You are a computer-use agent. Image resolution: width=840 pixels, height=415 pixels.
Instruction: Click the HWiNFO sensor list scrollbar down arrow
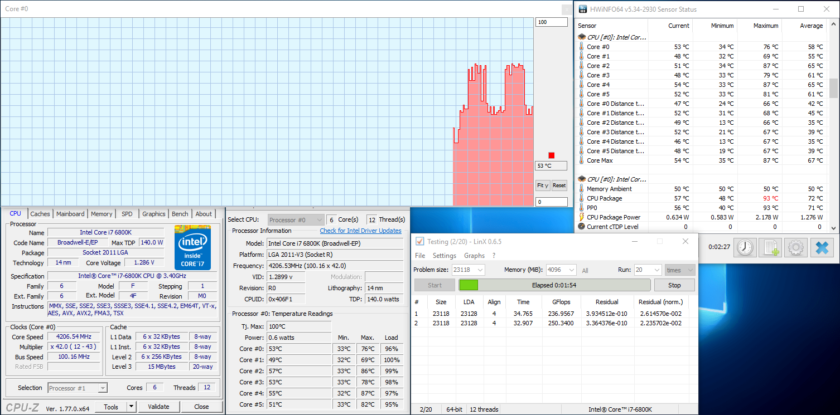[834, 227]
